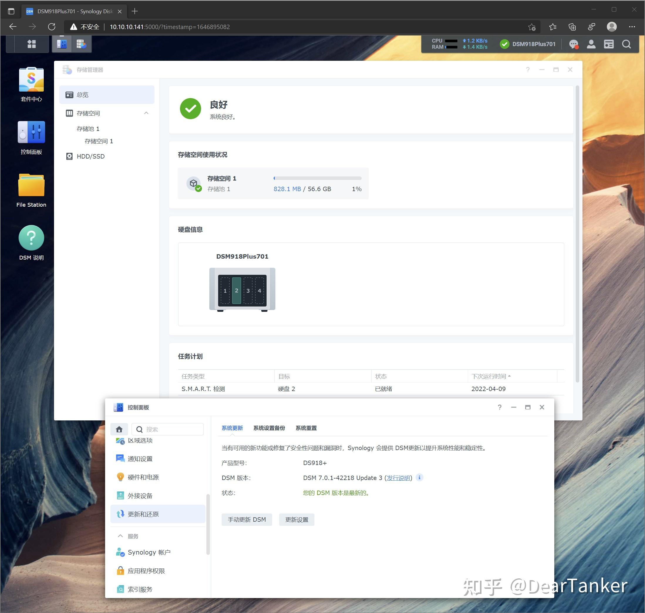Select drive bay 3 on NAS diagram

pyautogui.click(x=248, y=290)
